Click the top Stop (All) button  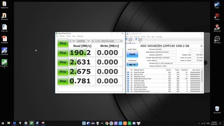pos(63,43)
